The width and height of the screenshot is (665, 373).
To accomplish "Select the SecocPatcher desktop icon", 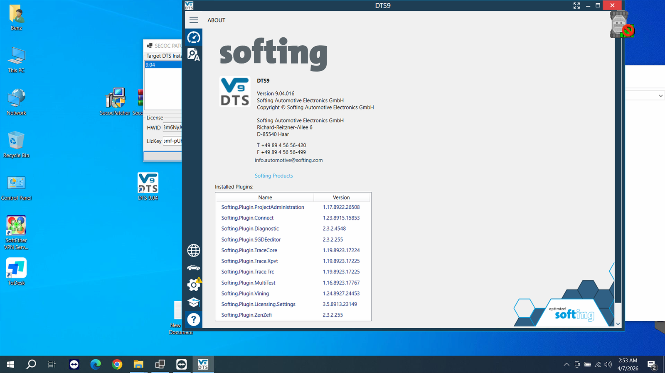I will tap(115, 102).
